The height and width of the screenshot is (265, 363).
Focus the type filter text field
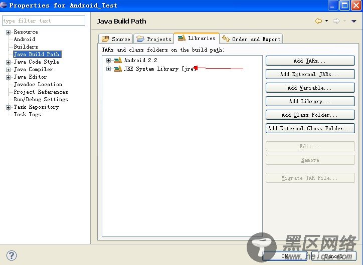click(44, 21)
